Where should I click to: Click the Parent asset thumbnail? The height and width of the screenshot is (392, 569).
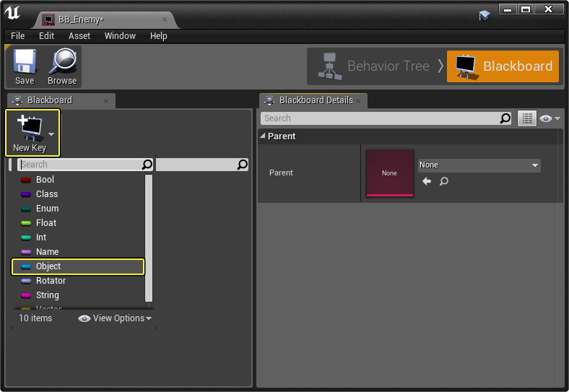(x=390, y=173)
